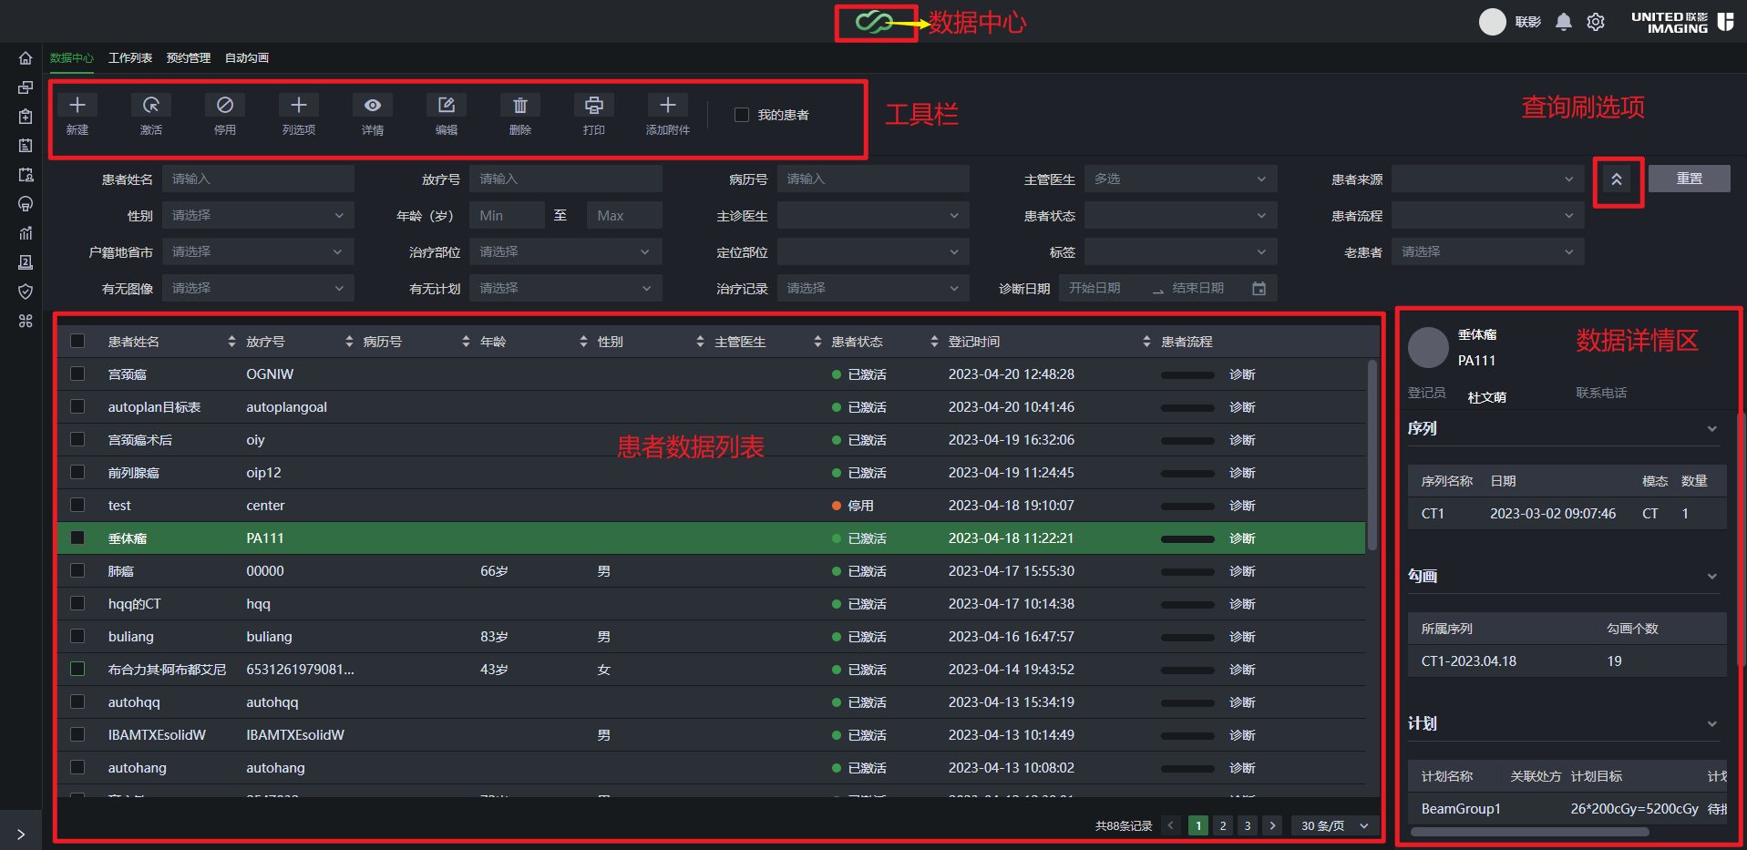Click the 停用 (Deactivate) toolbar icon
The image size is (1747, 850).
coord(225,106)
